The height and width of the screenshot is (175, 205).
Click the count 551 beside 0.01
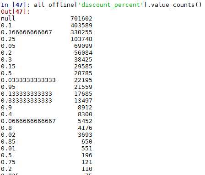click(x=87, y=149)
